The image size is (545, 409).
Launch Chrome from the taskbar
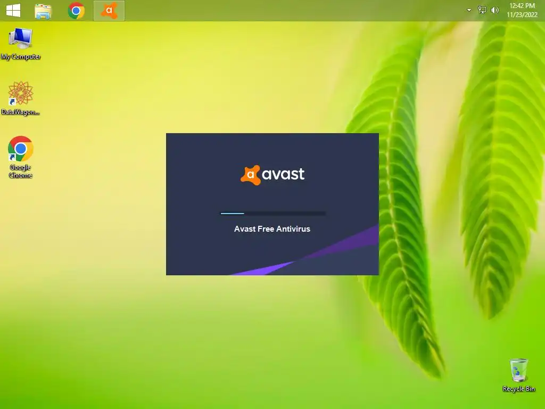pos(76,11)
